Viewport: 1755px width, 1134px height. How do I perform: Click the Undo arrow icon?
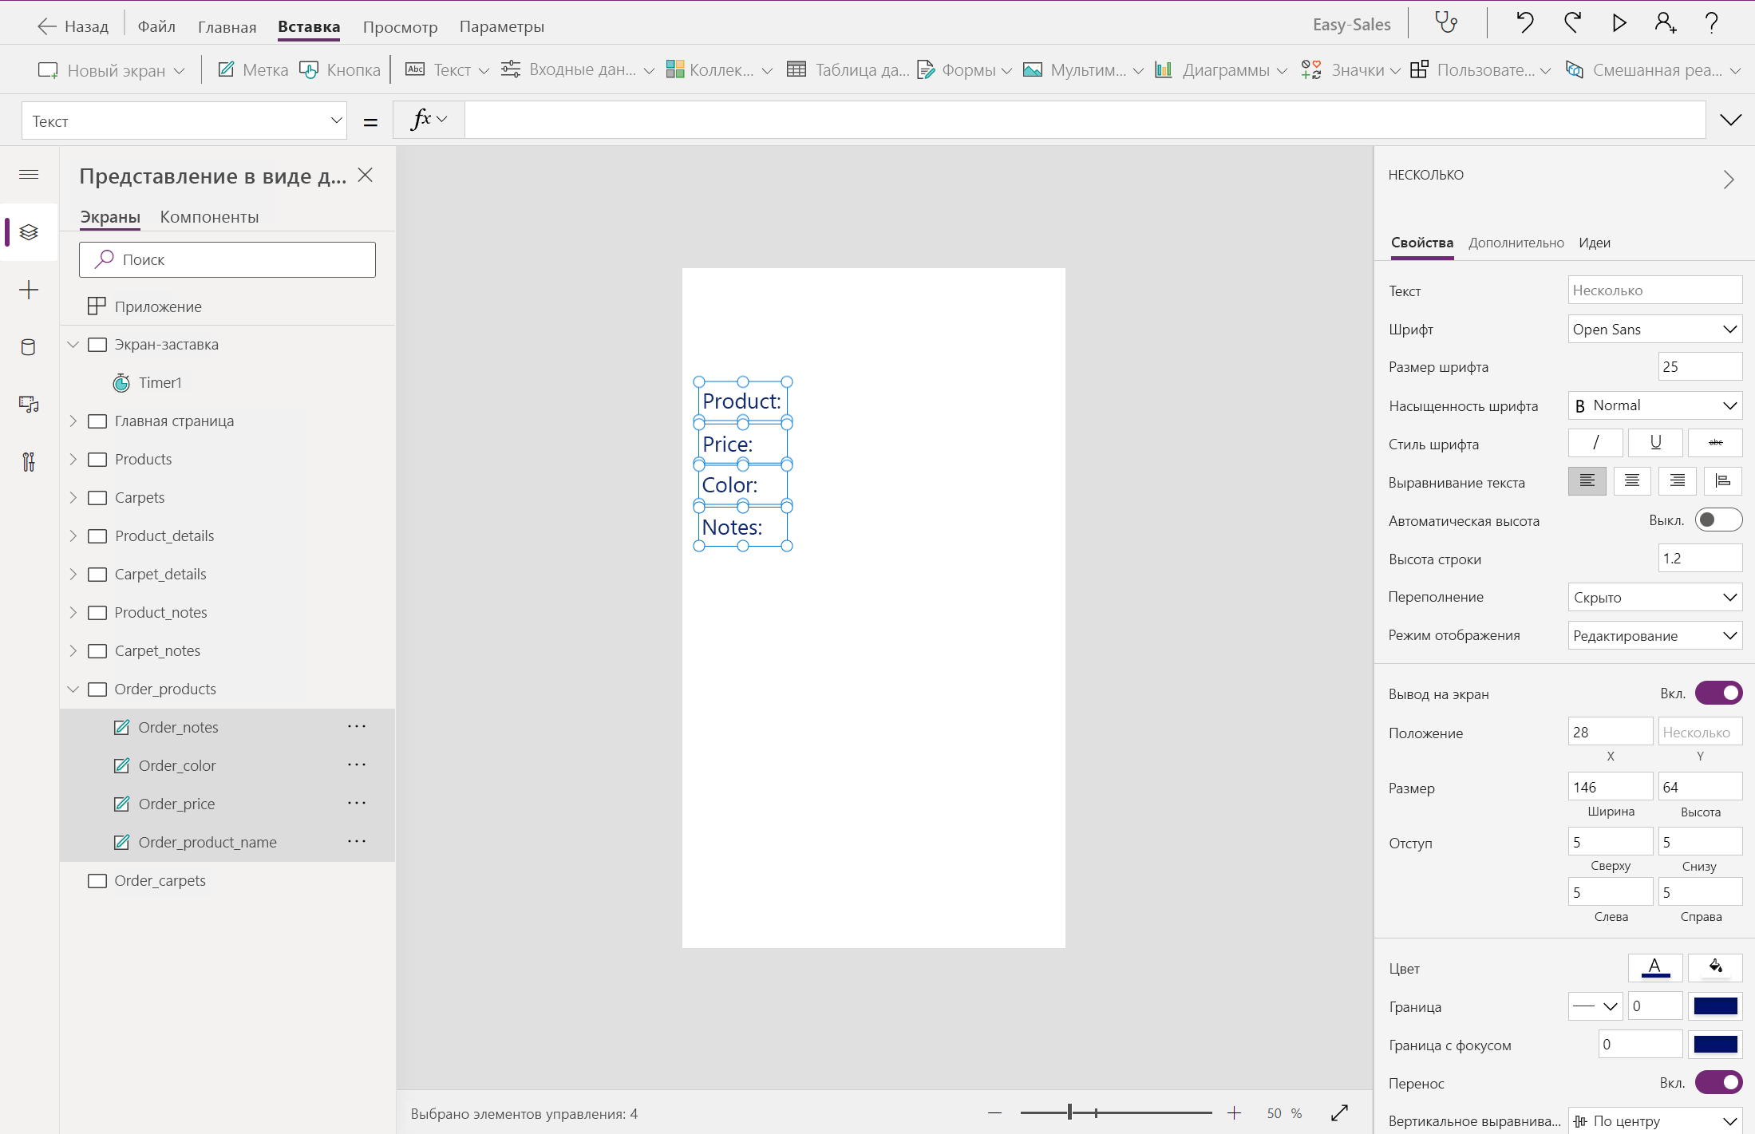pos(1524,23)
